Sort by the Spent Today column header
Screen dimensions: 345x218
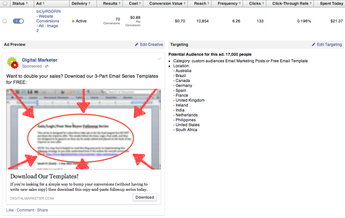332,4
